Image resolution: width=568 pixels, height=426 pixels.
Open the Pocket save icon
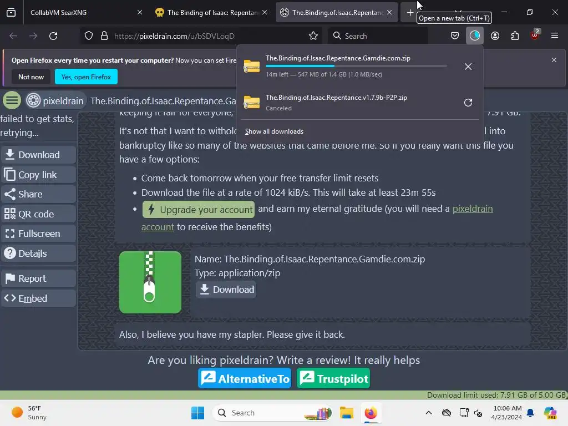click(455, 36)
